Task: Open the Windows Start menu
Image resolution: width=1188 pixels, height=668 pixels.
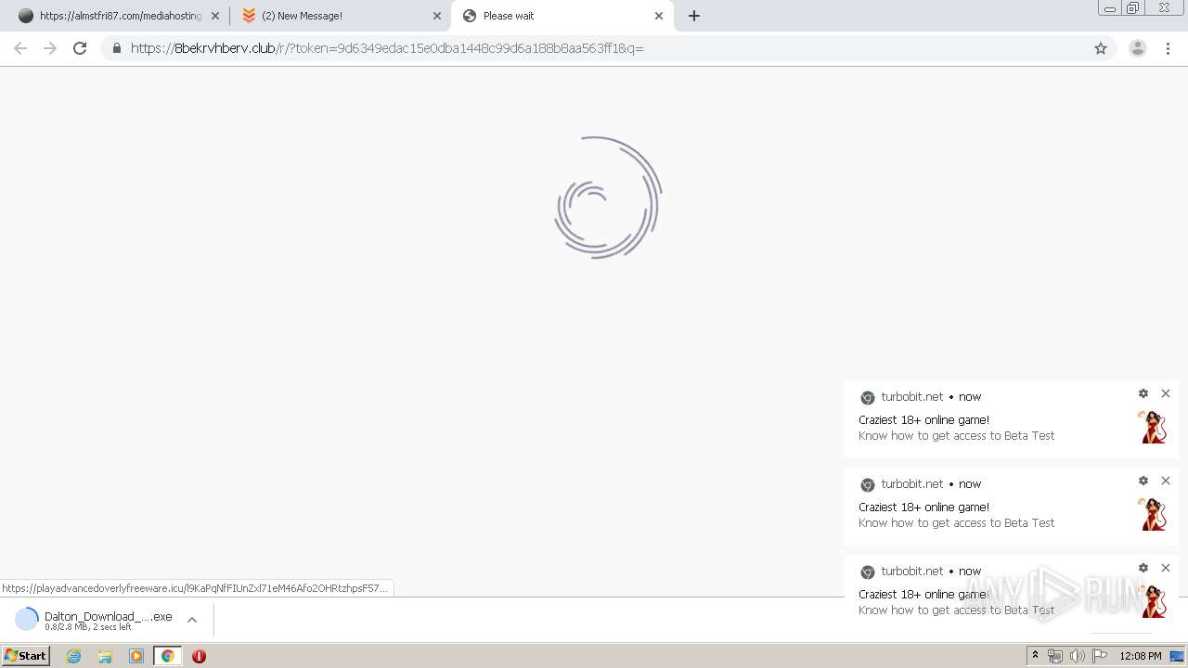Action: [x=26, y=656]
